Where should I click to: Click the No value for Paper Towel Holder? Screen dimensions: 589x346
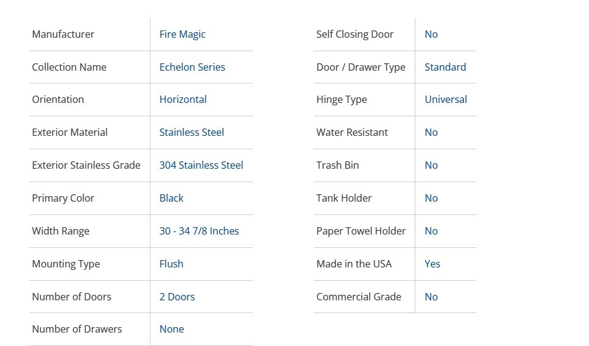[431, 231]
